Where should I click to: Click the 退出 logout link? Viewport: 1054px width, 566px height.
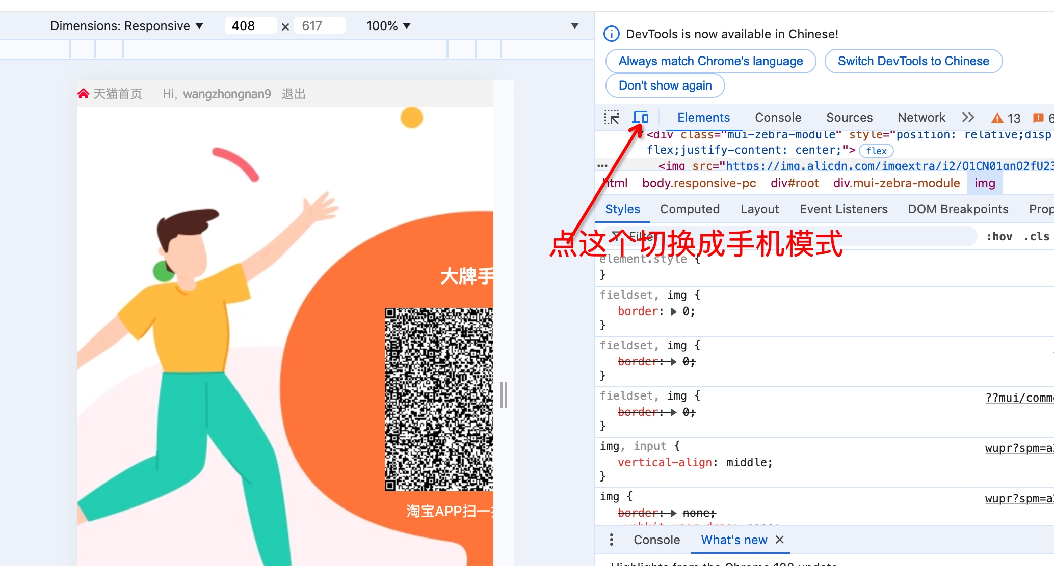(294, 94)
